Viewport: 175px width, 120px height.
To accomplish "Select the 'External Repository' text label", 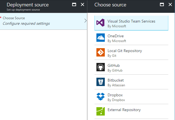I will [124, 110].
